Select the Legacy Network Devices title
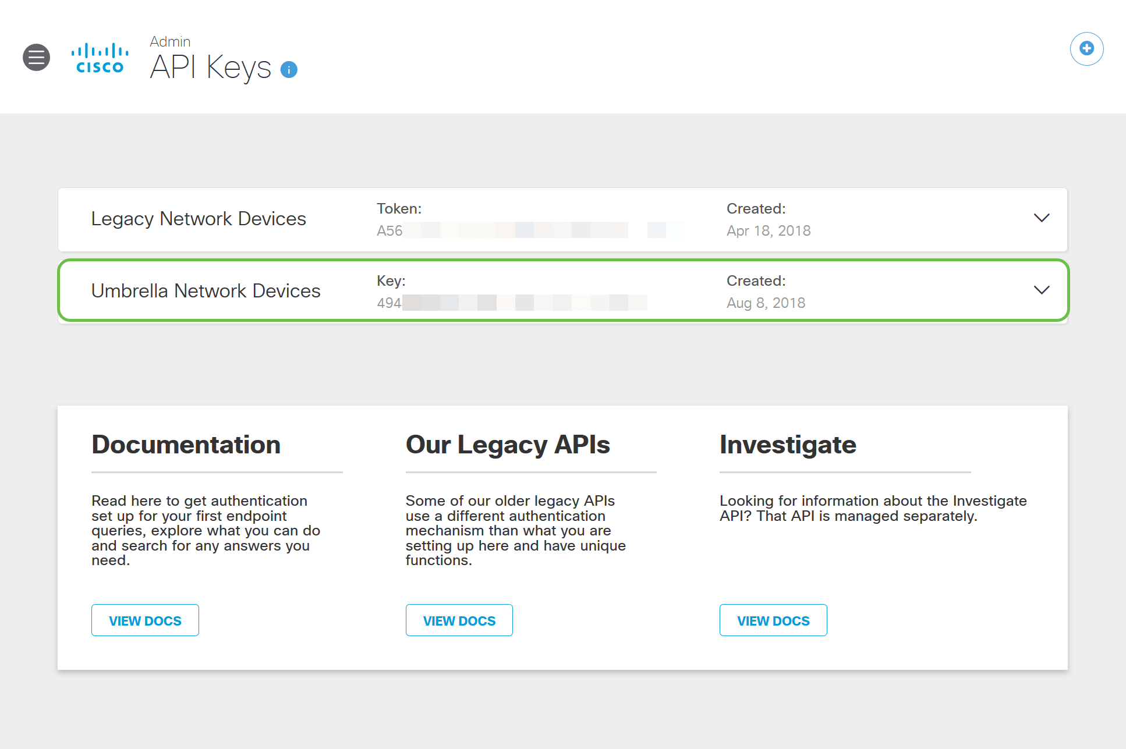 (x=199, y=219)
